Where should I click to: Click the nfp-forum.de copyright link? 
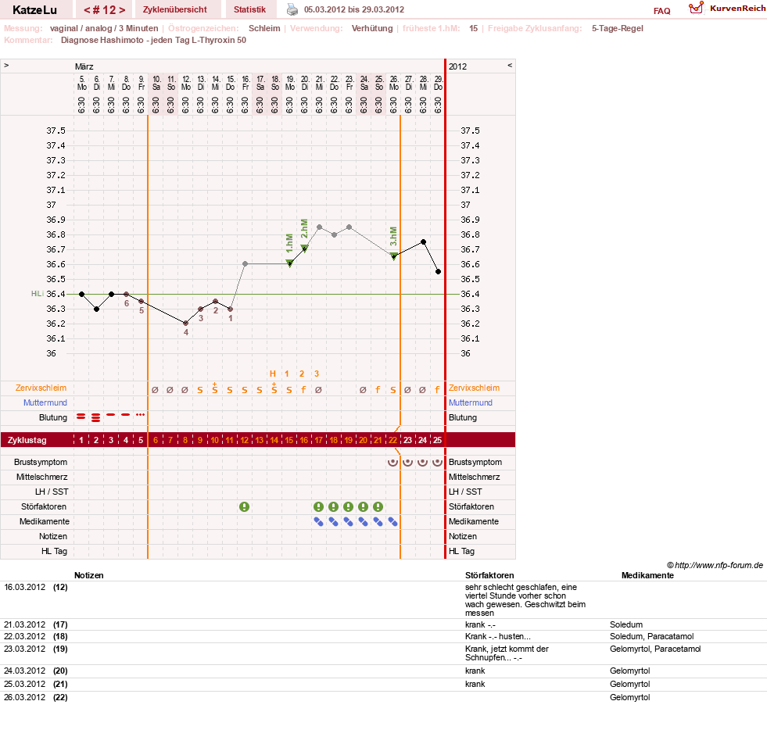[715, 565]
